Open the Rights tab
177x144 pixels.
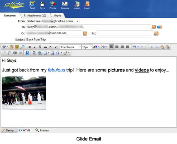(x=58, y=16)
